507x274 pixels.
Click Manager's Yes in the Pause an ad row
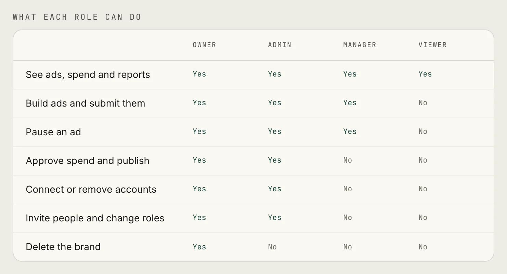[350, 132]
